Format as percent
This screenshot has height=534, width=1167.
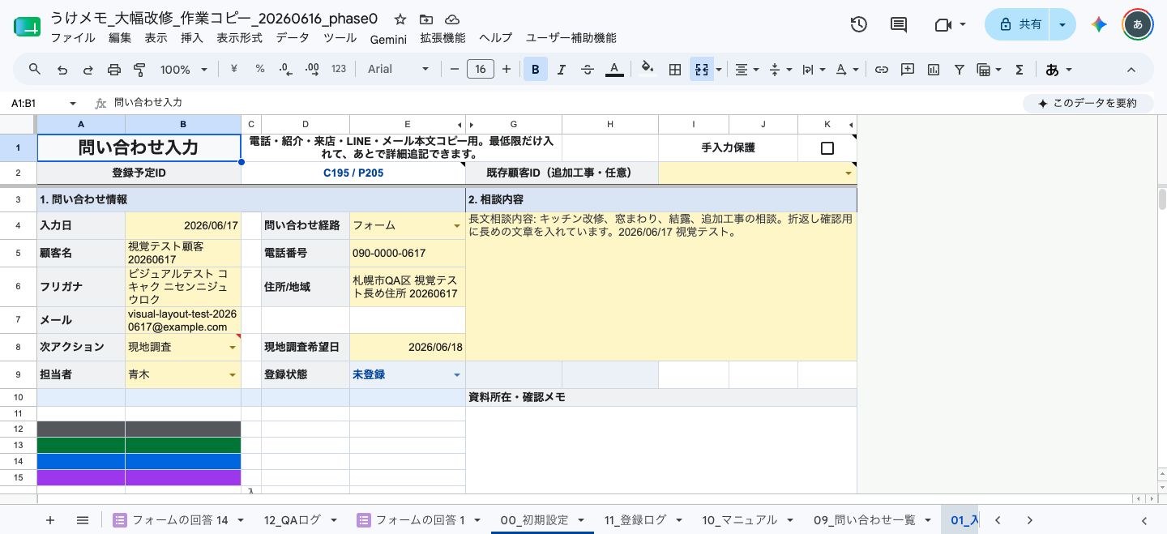(260, 70)
